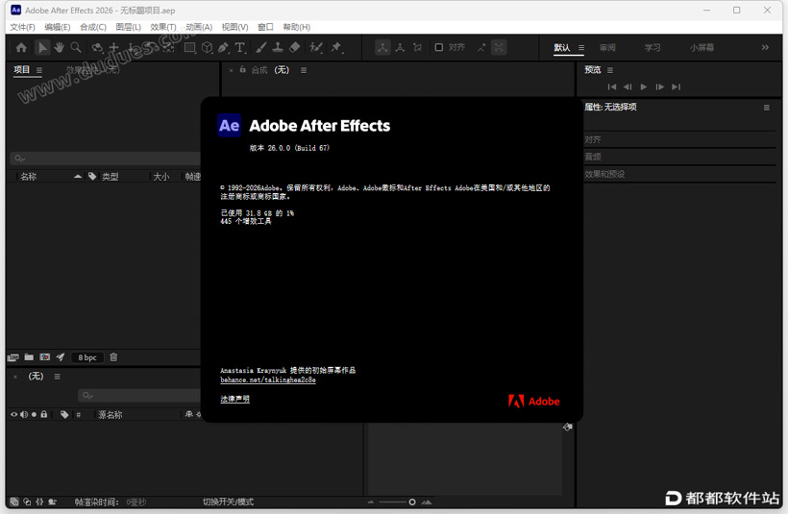The width and height of the screenshot is (788, 514).
Task: Jump to first frame in 预览 panel
Action: (611, 86)
